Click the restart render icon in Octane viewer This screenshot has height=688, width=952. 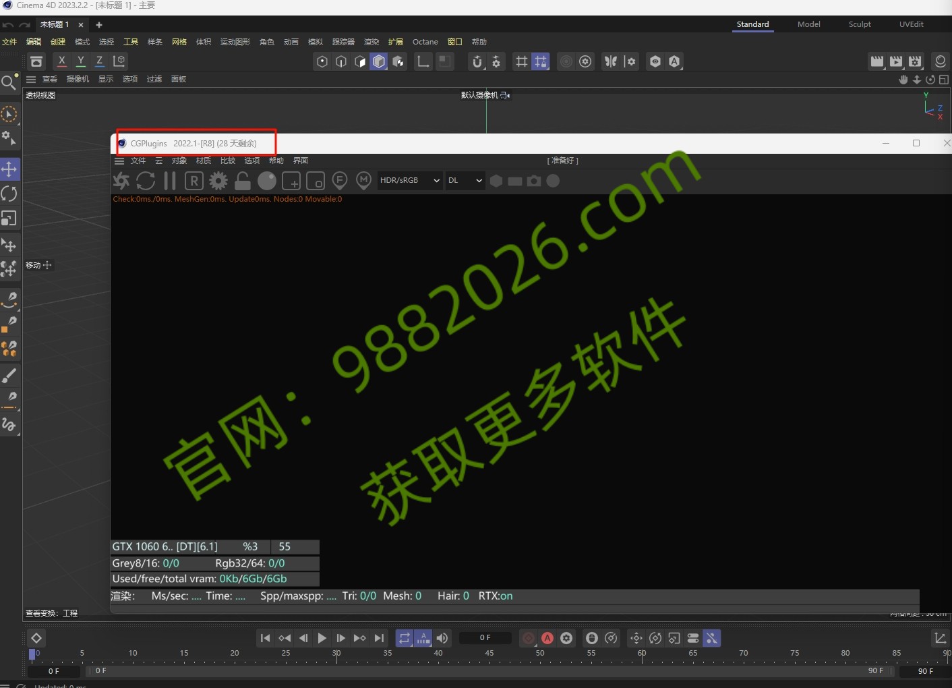146,181
